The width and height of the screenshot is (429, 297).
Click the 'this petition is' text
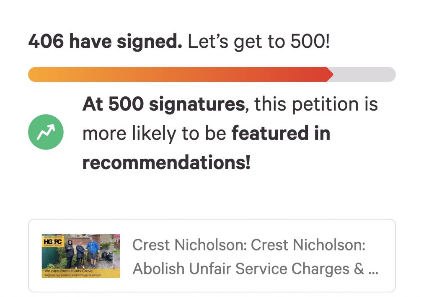[x=316, y=104]
